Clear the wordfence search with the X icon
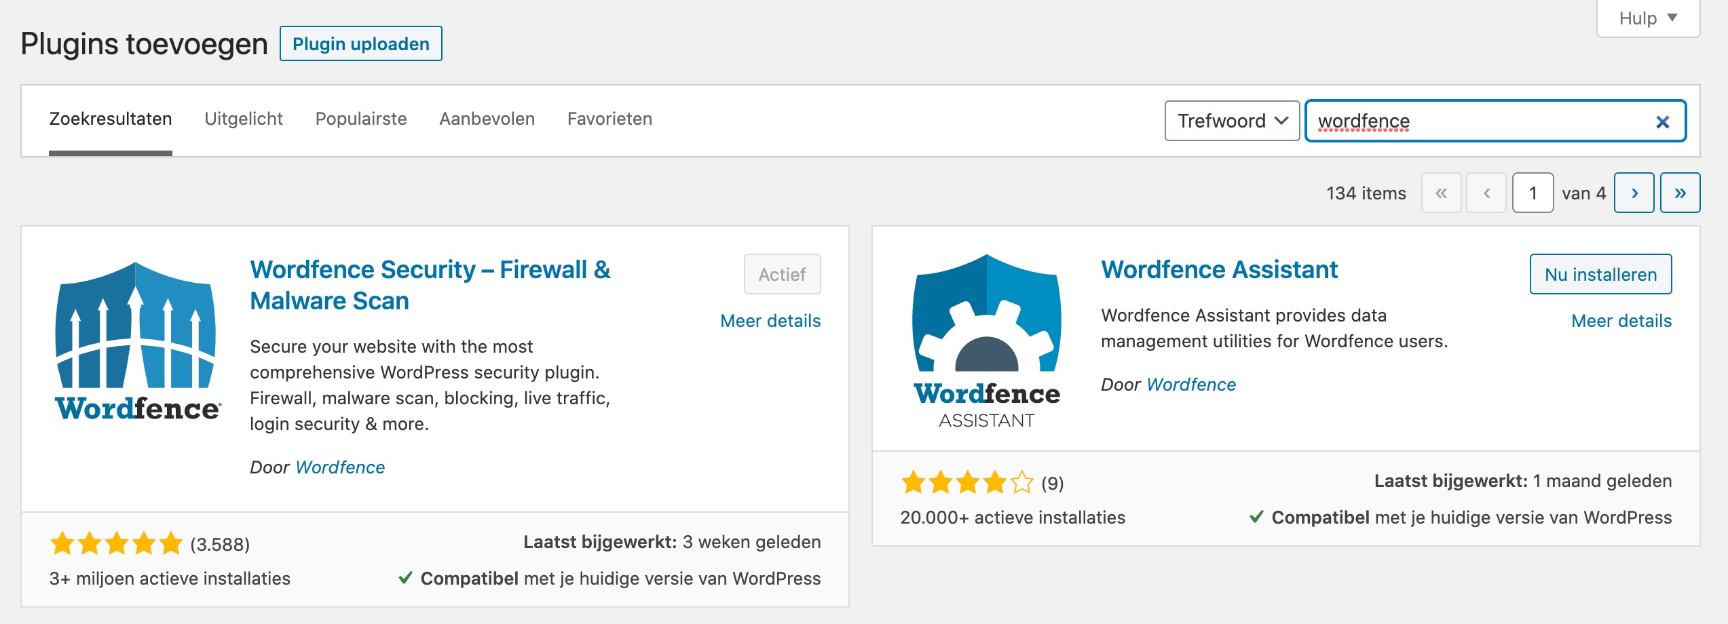This screenshot has height=624, width=1728. (x=1662, y=122)
